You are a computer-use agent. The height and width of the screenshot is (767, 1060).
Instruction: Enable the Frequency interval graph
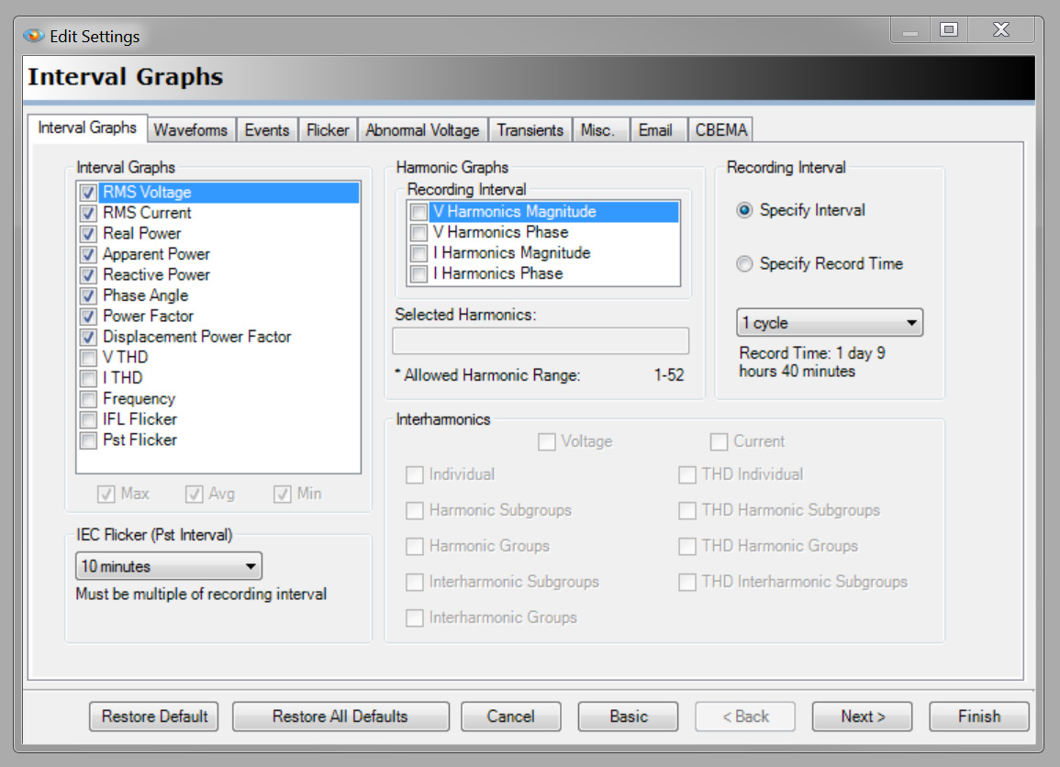point(87,398)
